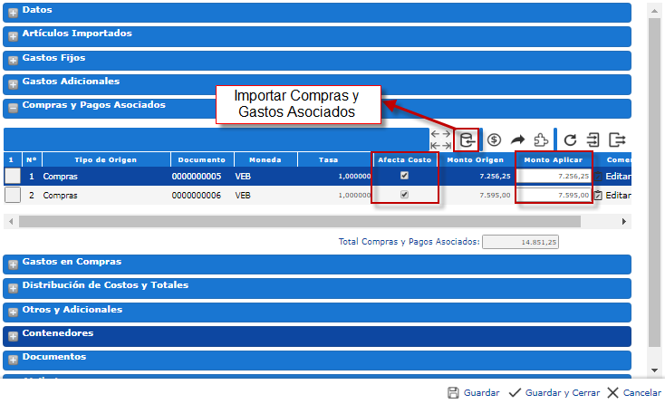The image size is (665, 404).
Task: Click the Monto Origen value 7.595,00
Action: 495,196
